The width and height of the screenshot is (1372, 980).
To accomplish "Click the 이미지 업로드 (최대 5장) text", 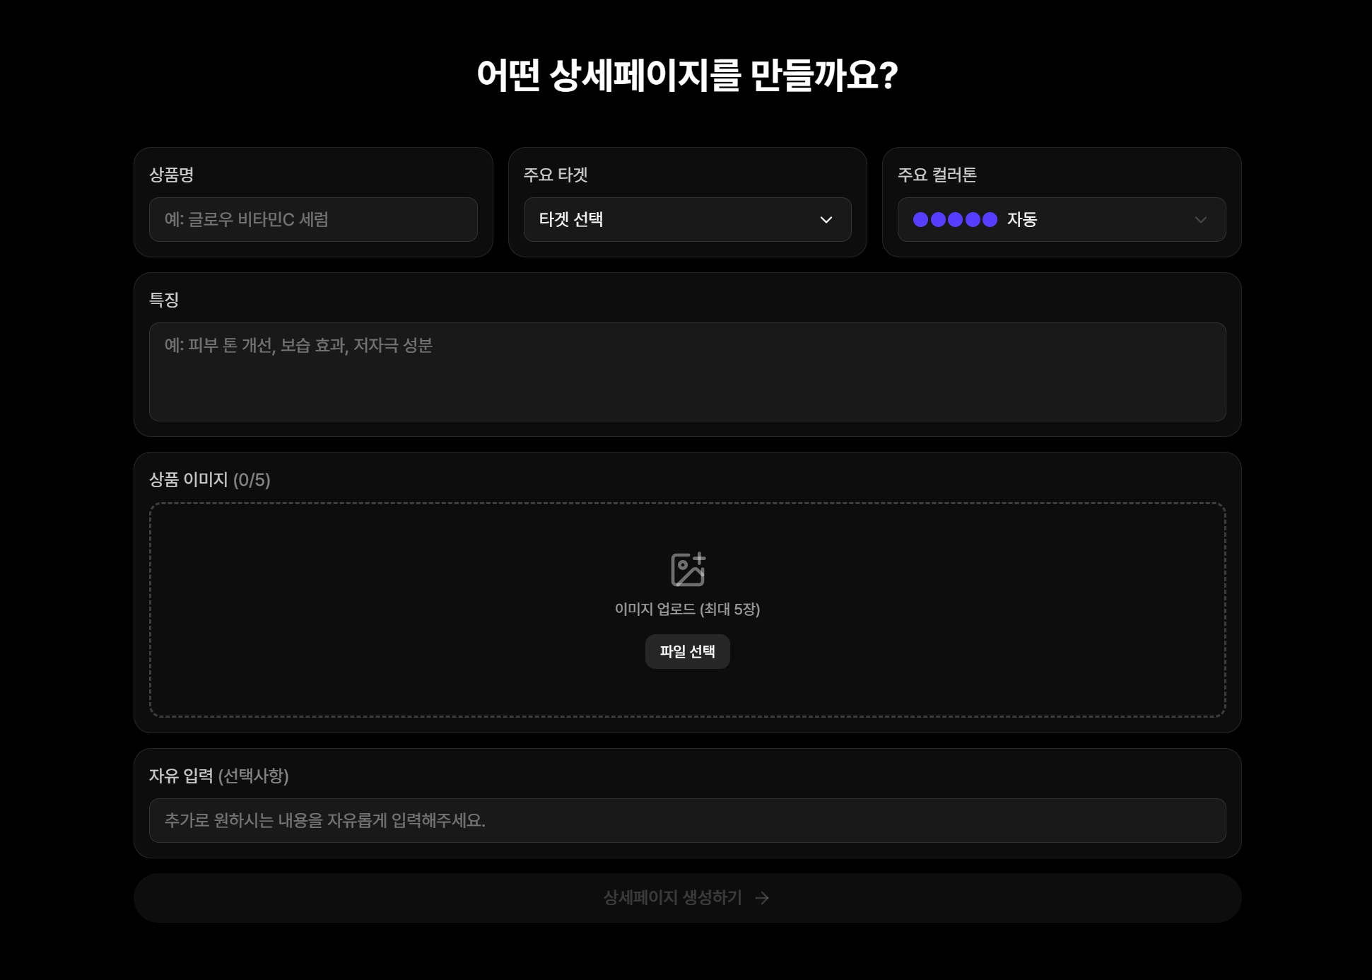I will [687, 609].
